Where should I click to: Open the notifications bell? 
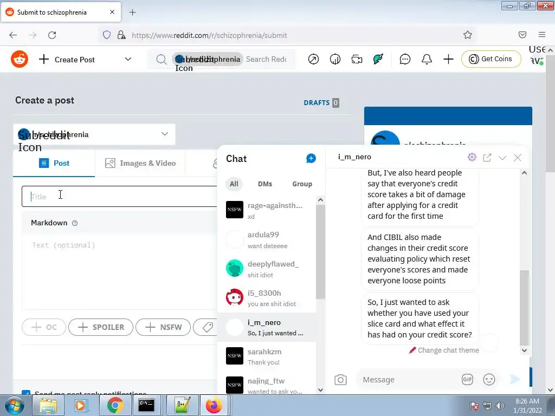coord(427,59)
